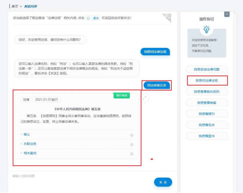Click the lightbulb icon in 操作指引
The width and height of the screenshot is (243, 193).
[207, 29]
